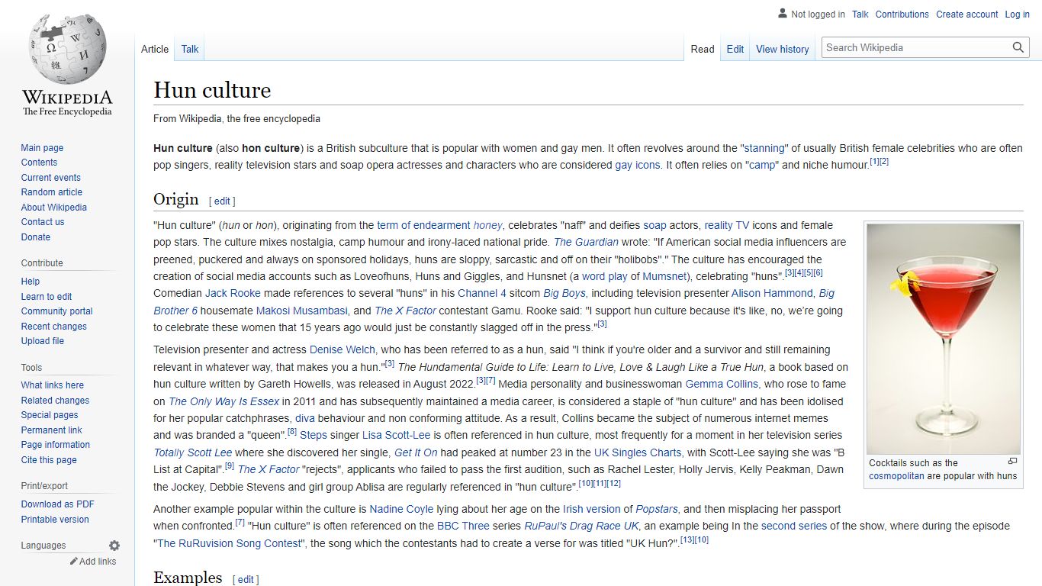Switch to the Article tab
Screen dimensions: 1042x586
(x=155, y=49)
